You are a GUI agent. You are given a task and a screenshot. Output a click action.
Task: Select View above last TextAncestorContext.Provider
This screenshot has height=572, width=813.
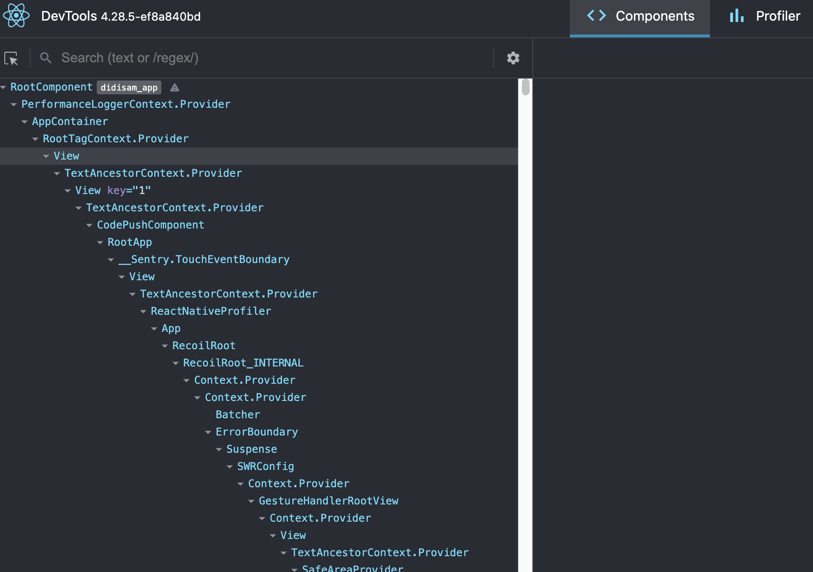coord(293,536)
